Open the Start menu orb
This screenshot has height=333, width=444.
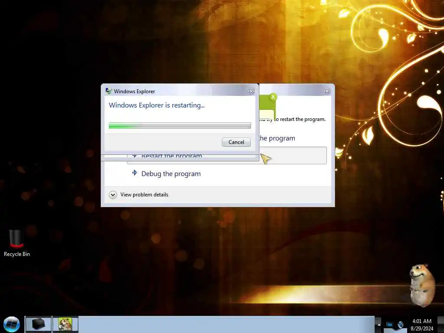click(x=12, y=324)
